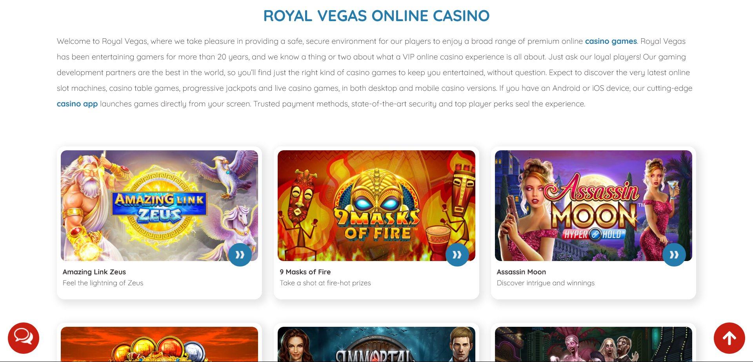Image resolution: width=753 pixels, height=362 pixels.
Task: Click the red back-to-top arrow icon
Action: [x=729, y=338]
